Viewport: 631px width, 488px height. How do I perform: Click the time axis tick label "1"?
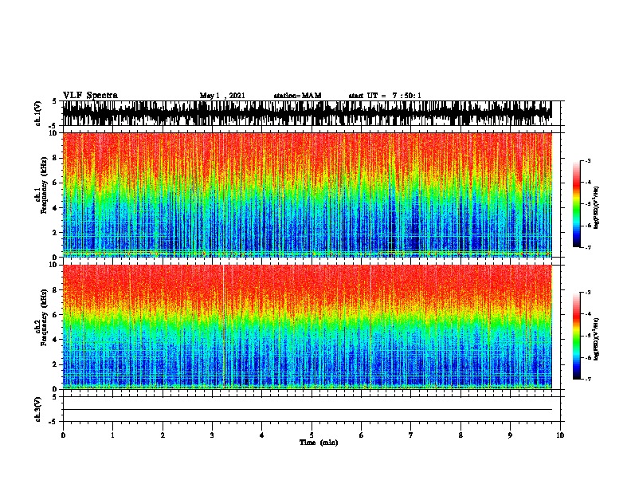(x=112, y=435)
